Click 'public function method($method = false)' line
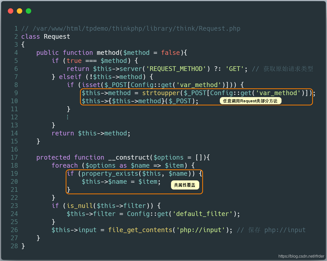This screenshot has height=261, width=327. pyautogui.click(x=112, y=53)
